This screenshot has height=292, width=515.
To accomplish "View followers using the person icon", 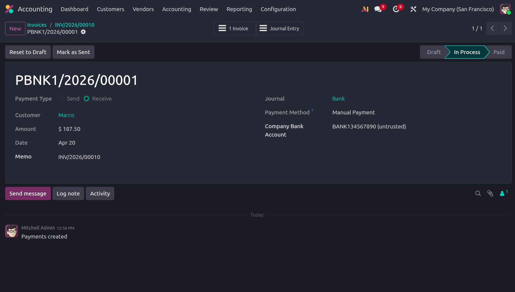I will [503, 193].
